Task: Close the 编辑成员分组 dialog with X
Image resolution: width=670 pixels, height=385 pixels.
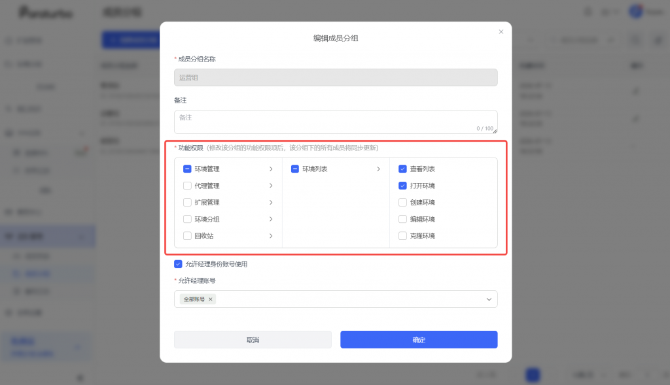Action: (x=501, y=32)
